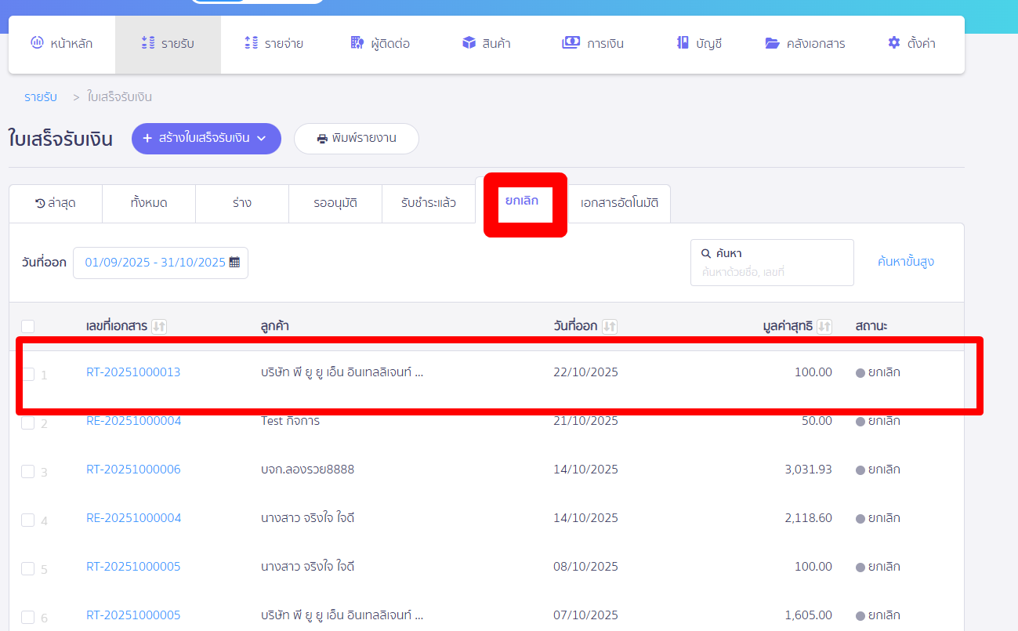1018x631 pixels.
Task: Select checkbox for row 5 RT-20251000005
Action: coord(28,568)
